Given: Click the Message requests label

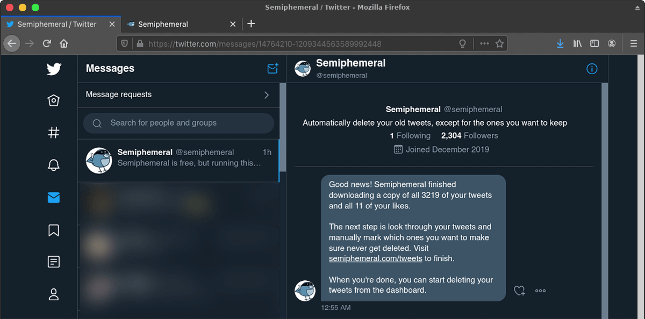Looking at the screenshot, I should (119, 95).
